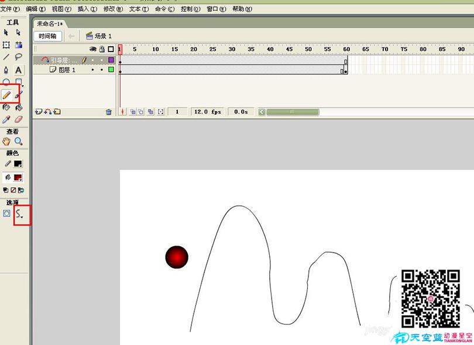
Task: Open the 命令 menu
Action: click(165, 9)
